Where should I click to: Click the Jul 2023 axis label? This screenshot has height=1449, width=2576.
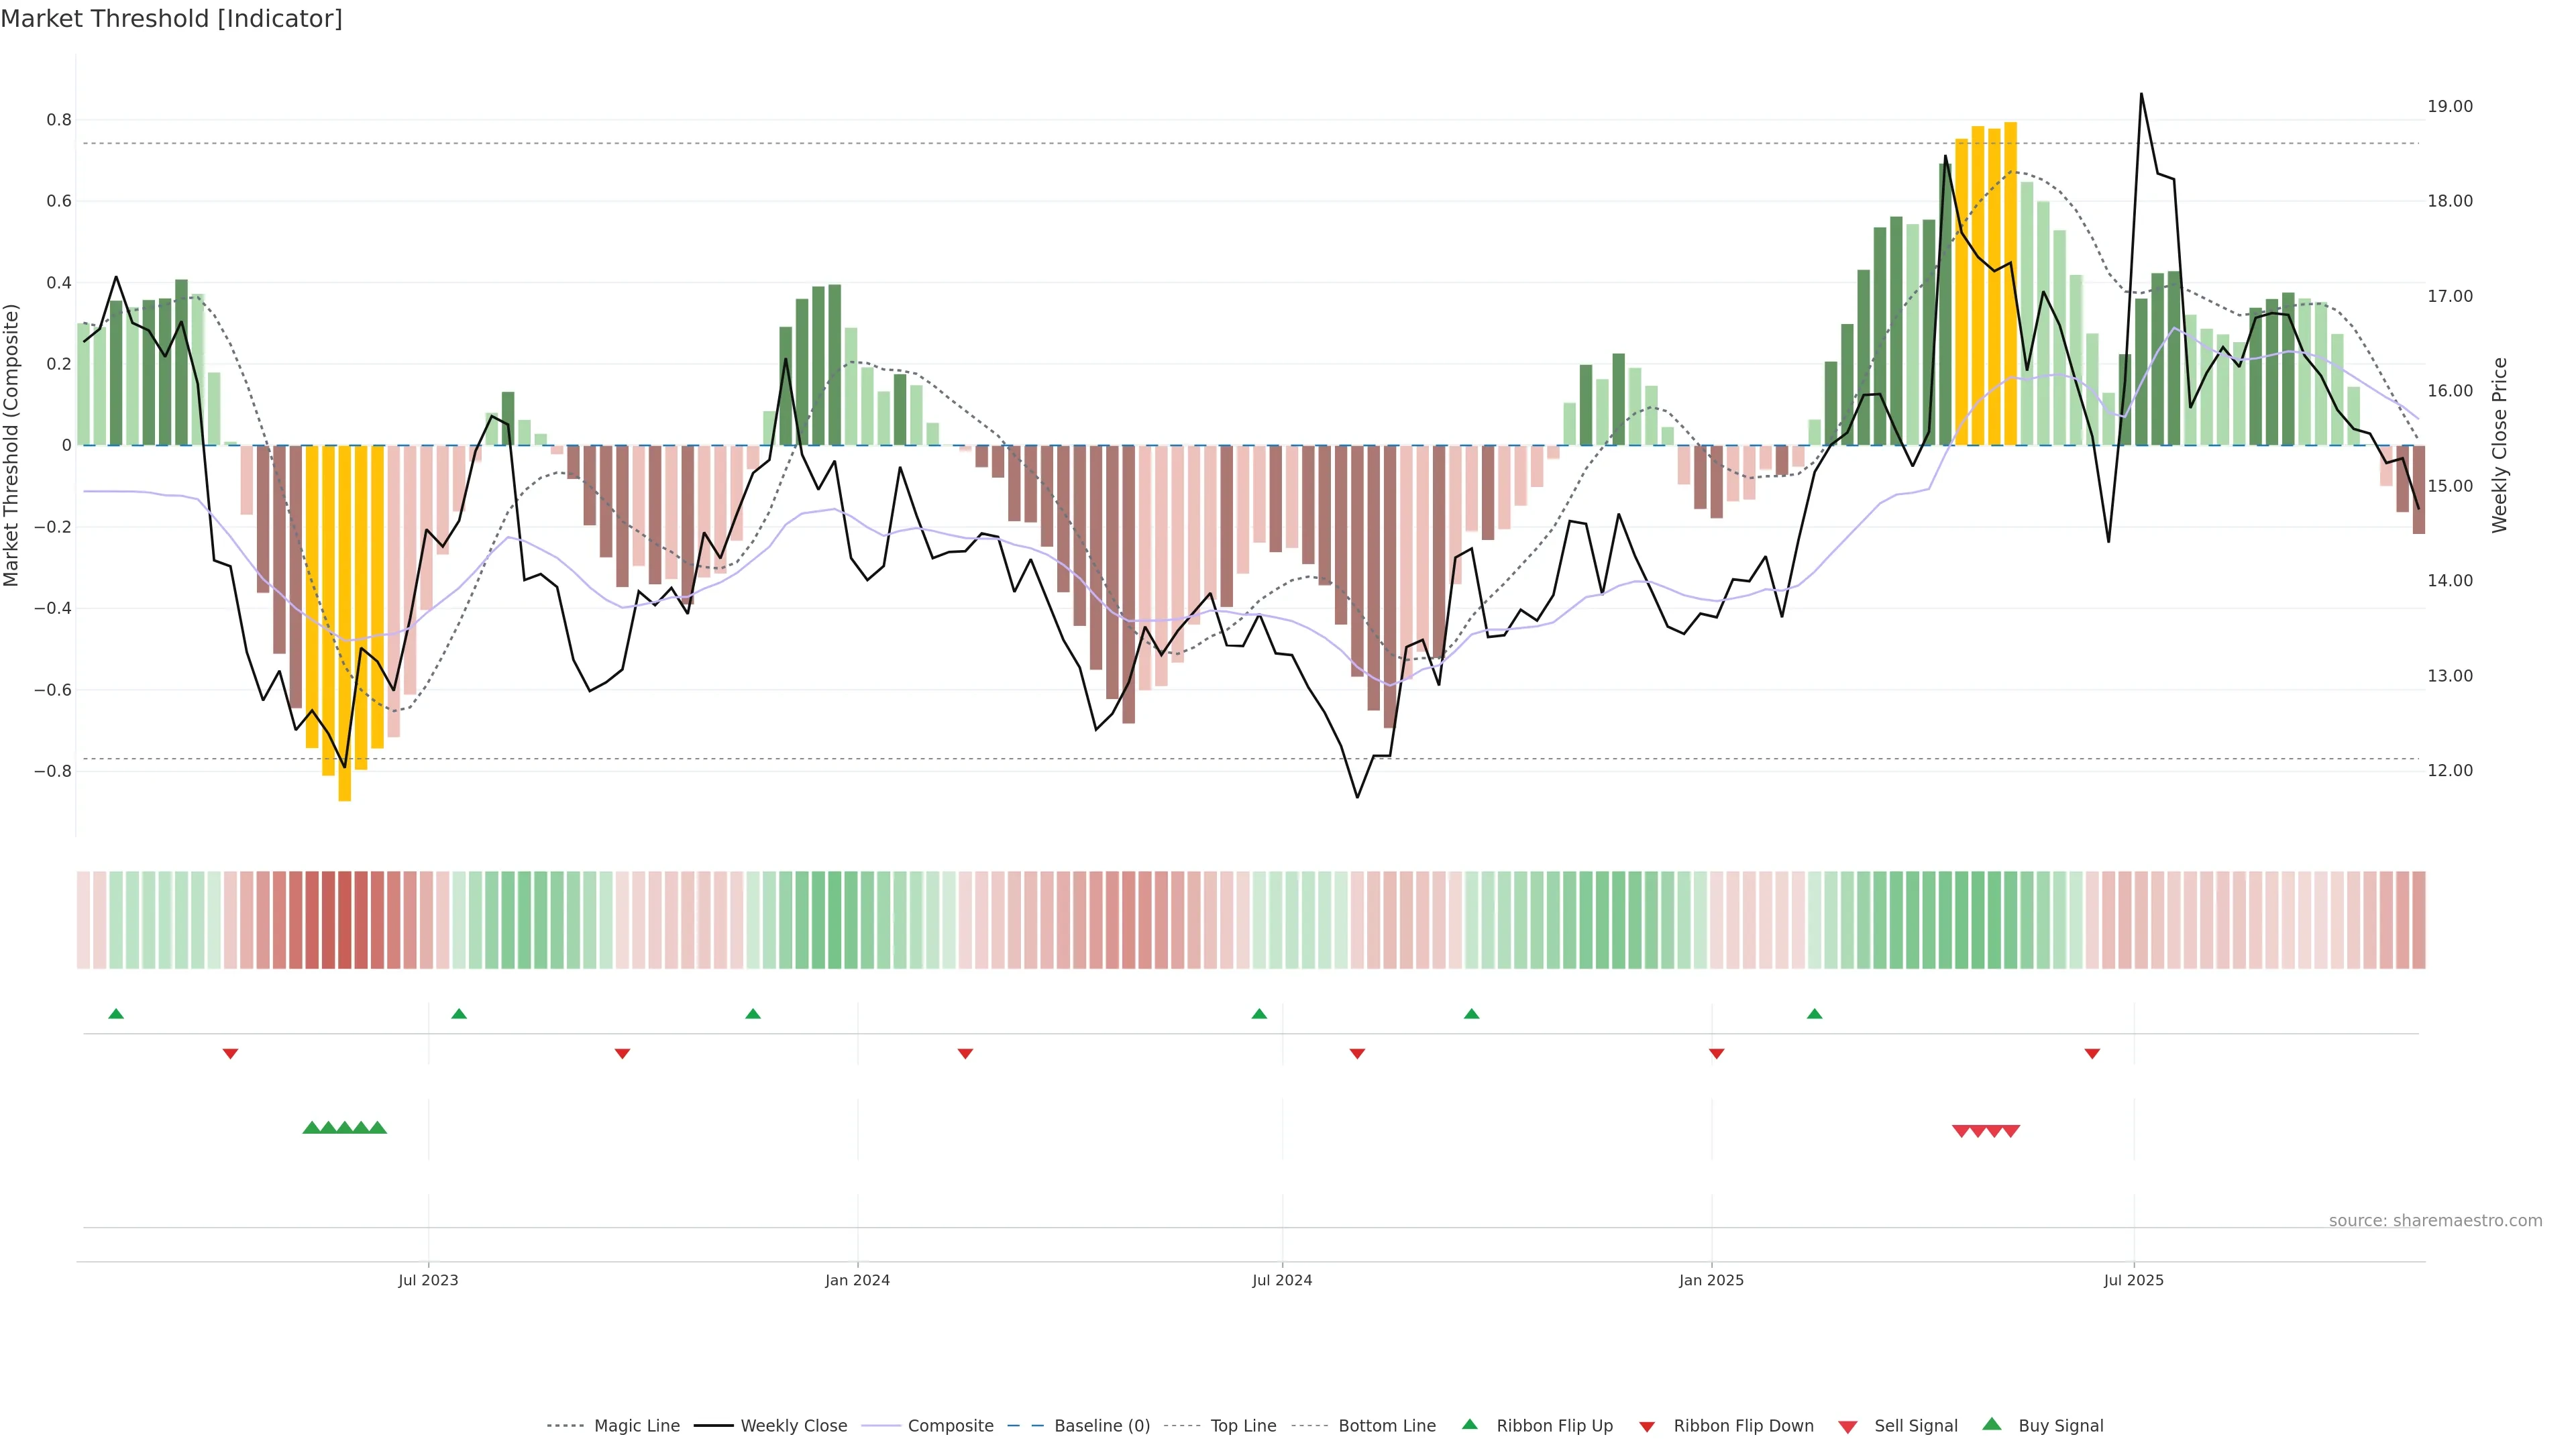[428, 1280]
